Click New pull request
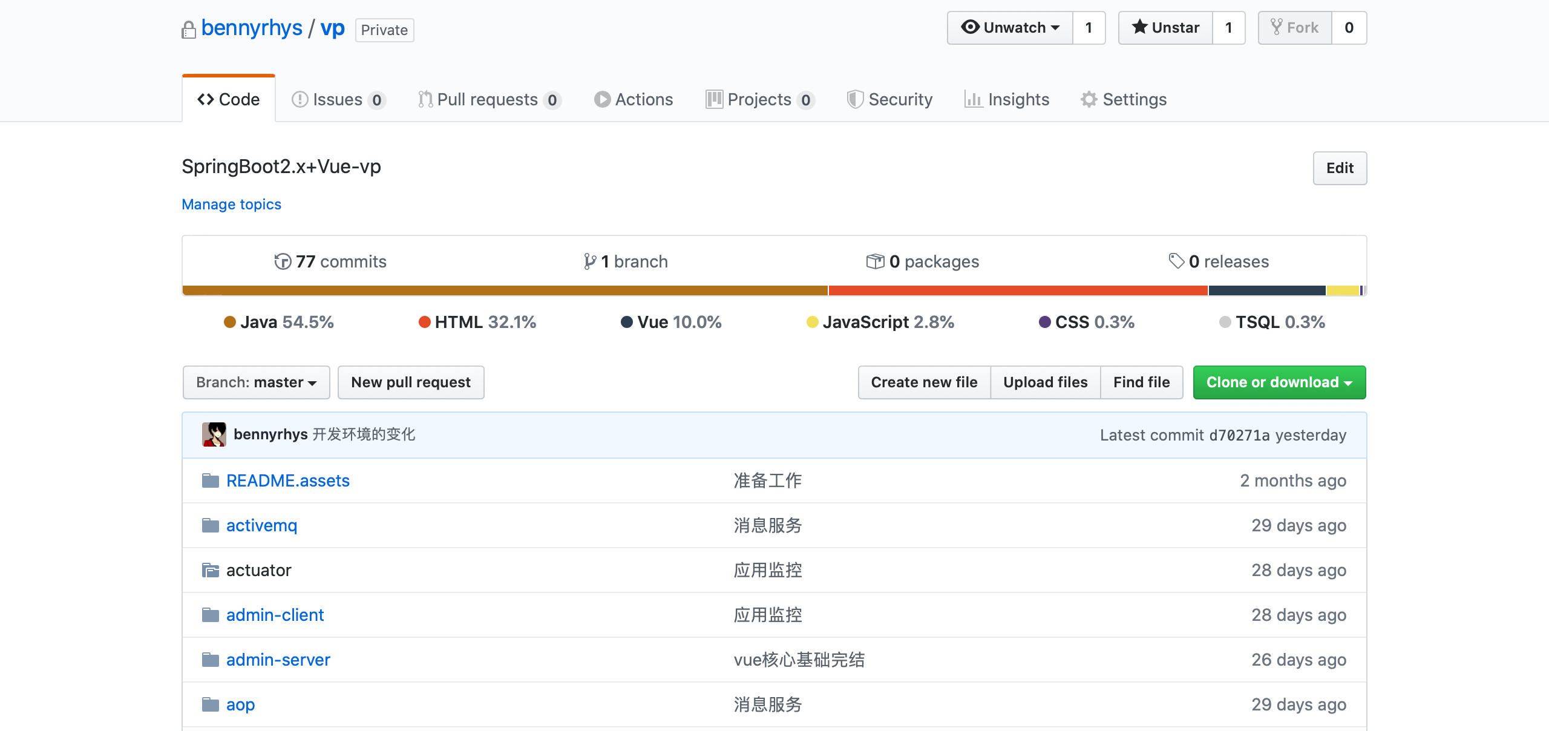 [x=411, y=382]
